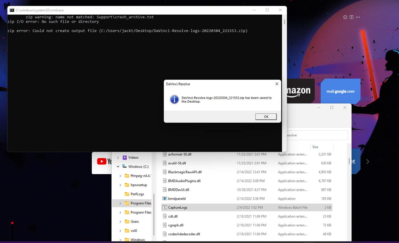This screenshot has height=243, width=399.
Task: Select codexhdedecoder.dll file icon
Action: pyautogui.click(x=165, y=234)
